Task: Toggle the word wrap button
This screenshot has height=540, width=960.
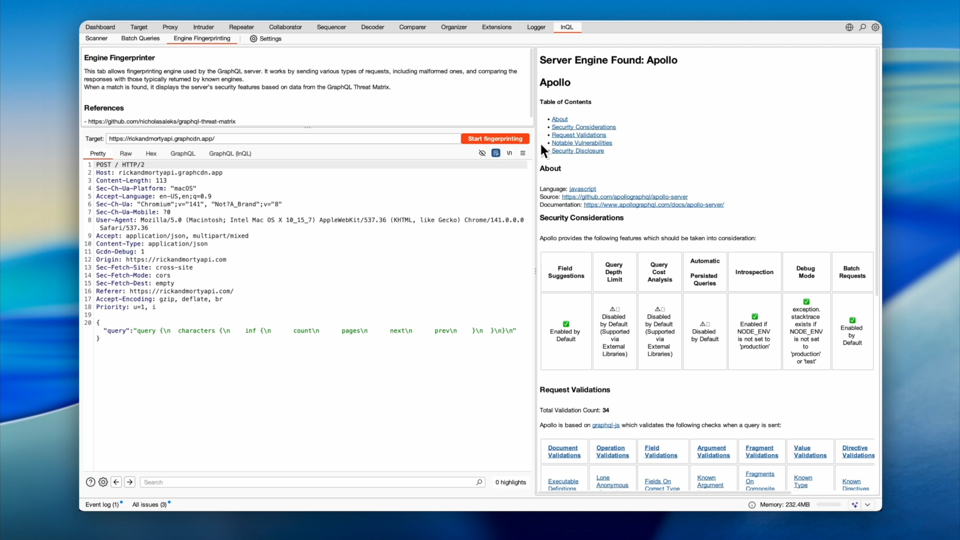Action: tap(495, 153)
